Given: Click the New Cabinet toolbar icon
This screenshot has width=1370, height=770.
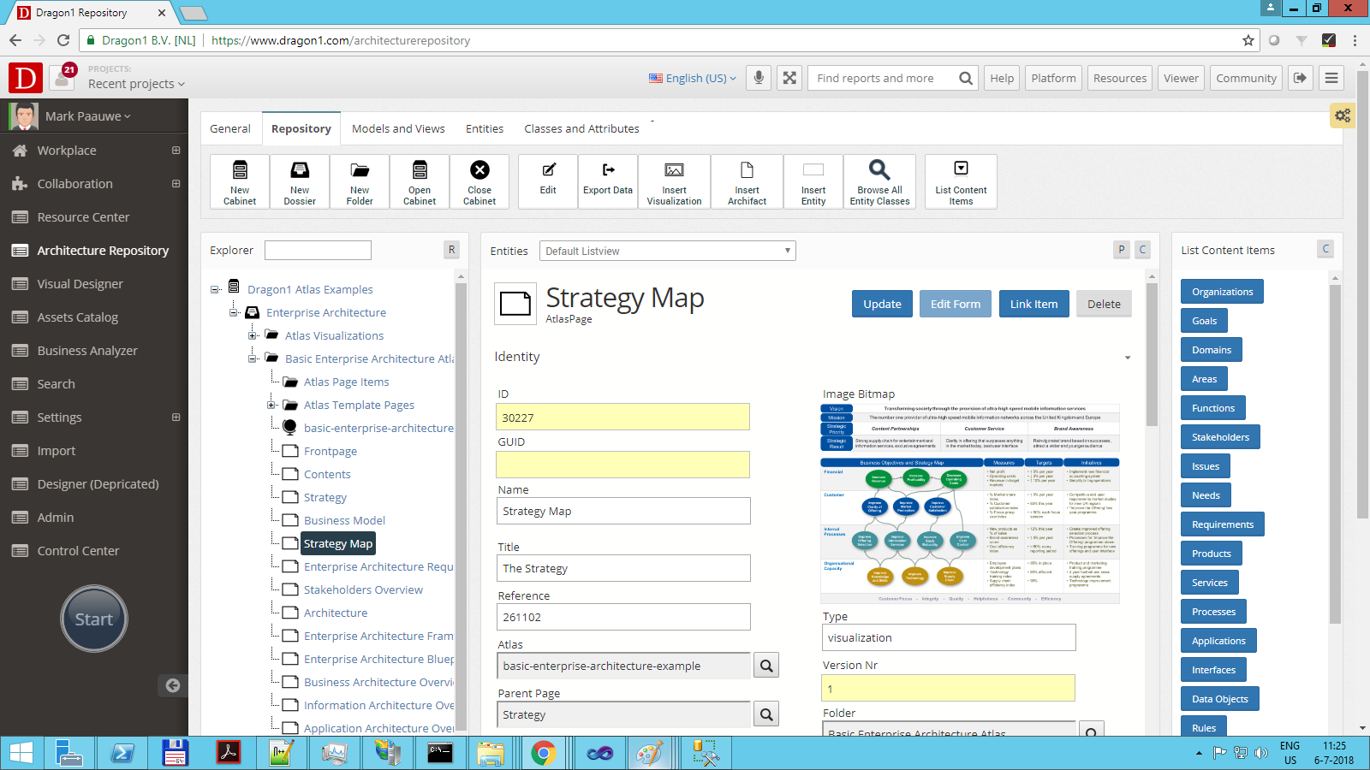Looking at the screenshot, I should [x=240, y=181].
